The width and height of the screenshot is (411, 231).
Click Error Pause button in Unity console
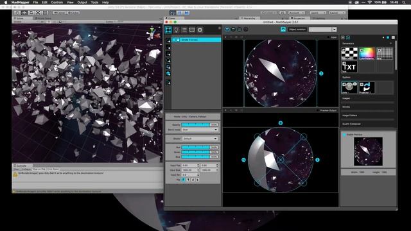[x=53, y=169]
